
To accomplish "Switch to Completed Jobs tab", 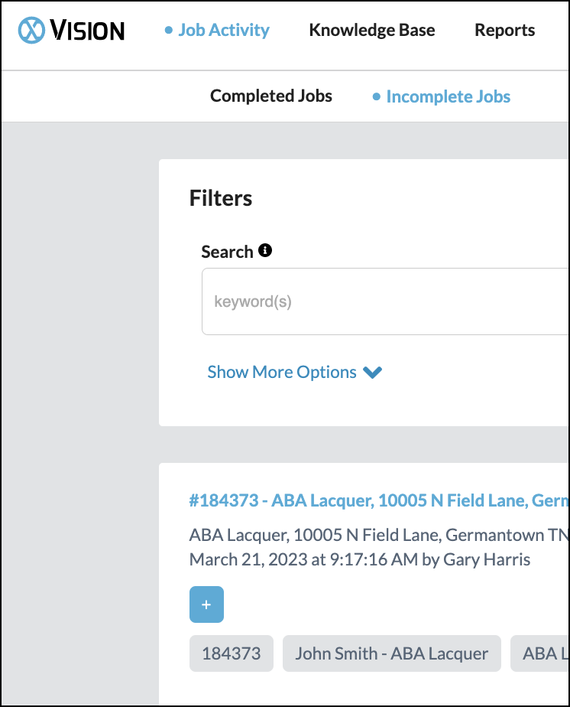I will [x=271, y=96].
